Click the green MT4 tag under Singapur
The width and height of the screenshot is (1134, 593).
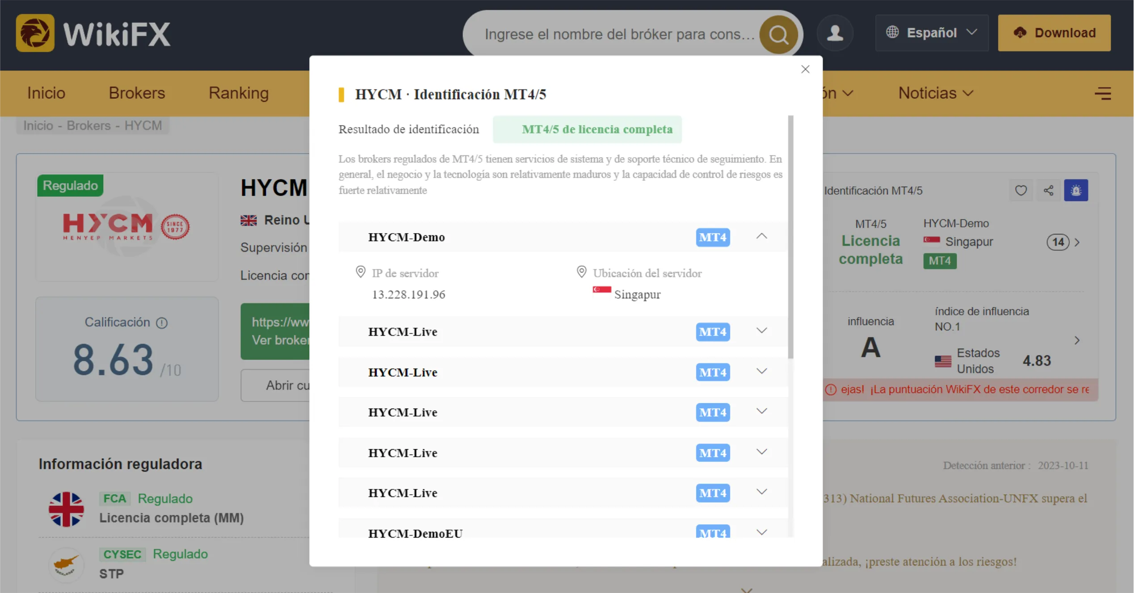[940, 261]
